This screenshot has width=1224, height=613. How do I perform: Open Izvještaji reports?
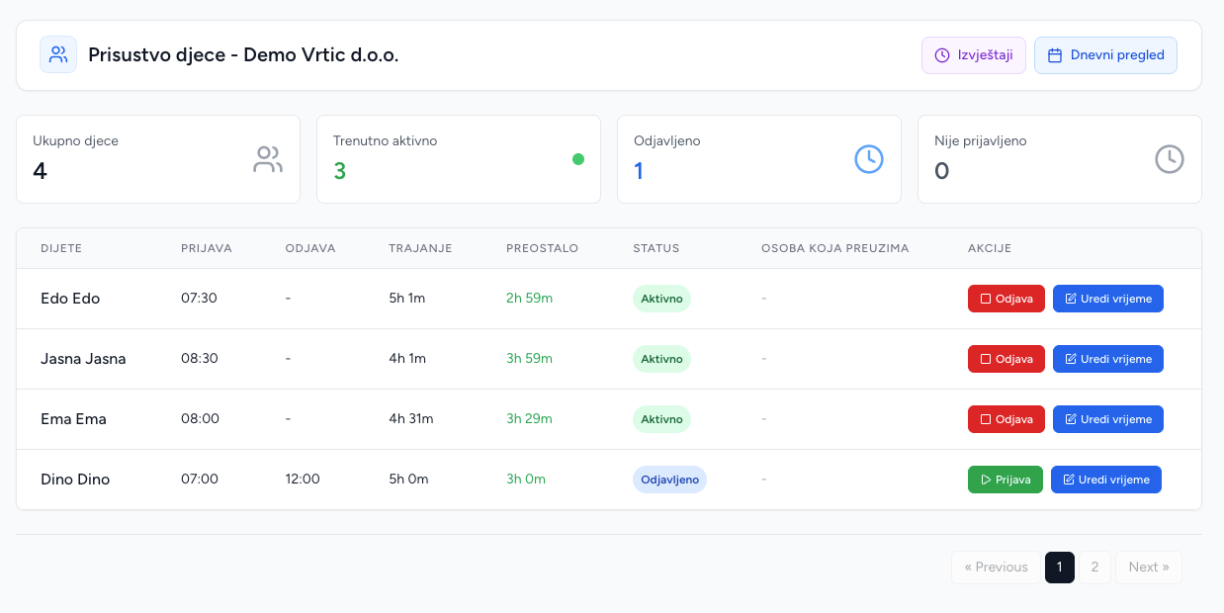click(x=974, y=55)
